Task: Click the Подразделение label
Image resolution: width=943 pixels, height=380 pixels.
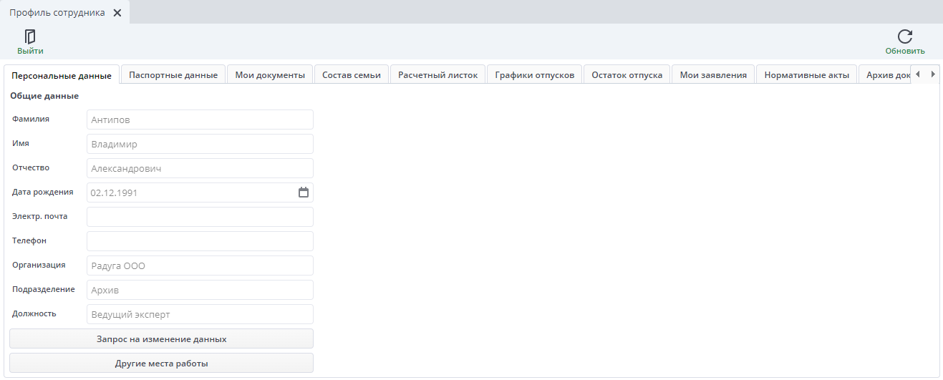Action: pos(44,289)
